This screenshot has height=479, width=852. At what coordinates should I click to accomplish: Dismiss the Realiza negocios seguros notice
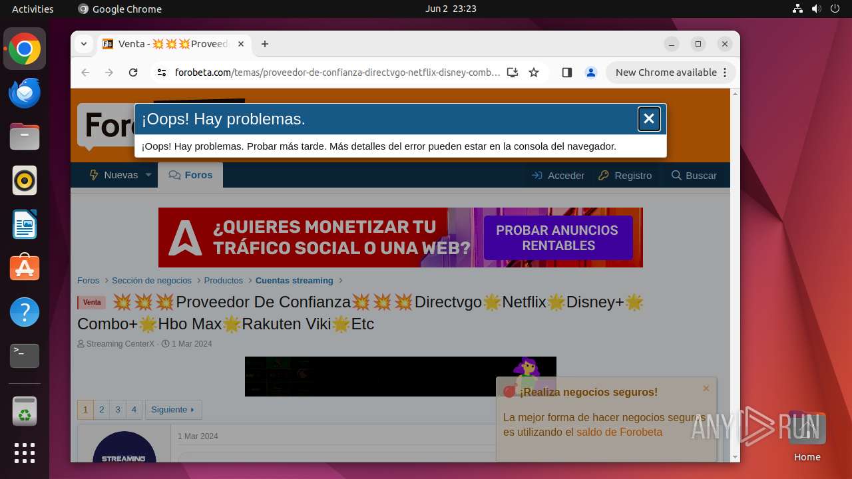pos(706,389)
